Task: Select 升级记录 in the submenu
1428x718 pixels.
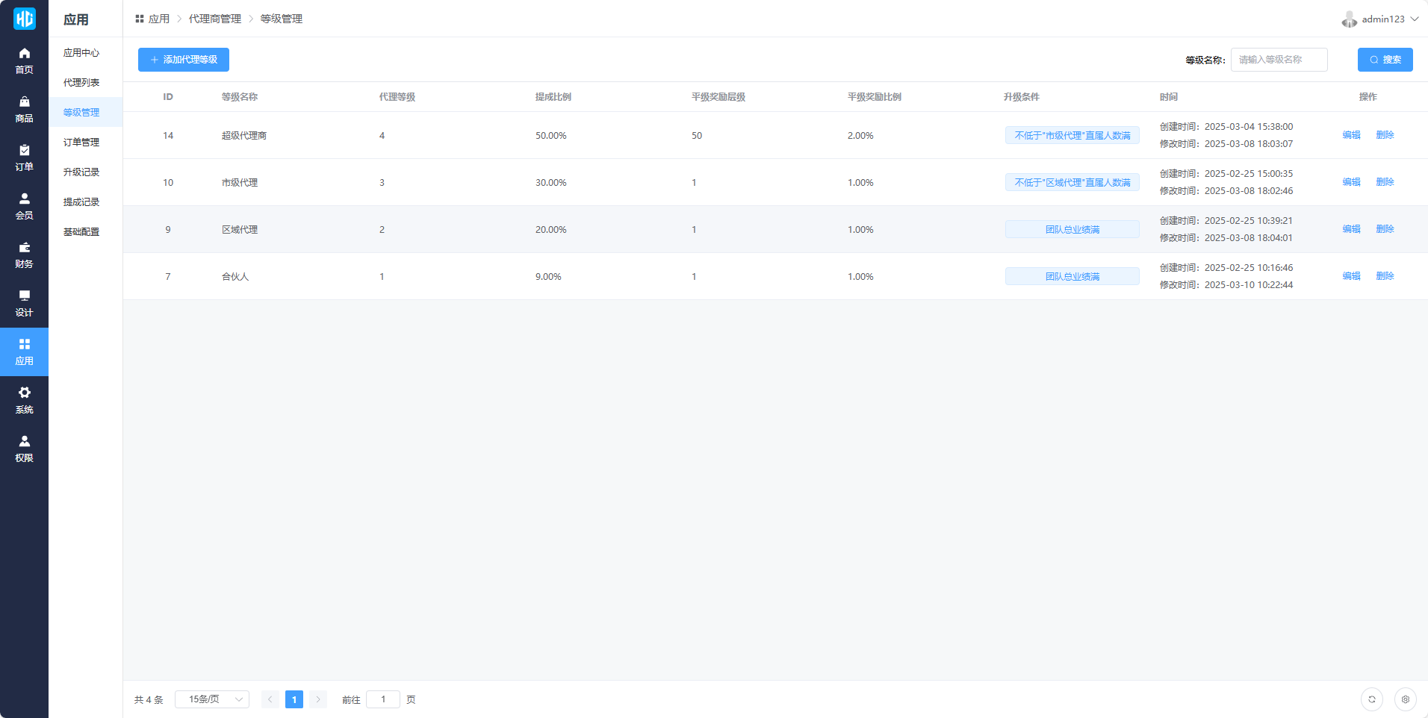Action: coord(81,172)
